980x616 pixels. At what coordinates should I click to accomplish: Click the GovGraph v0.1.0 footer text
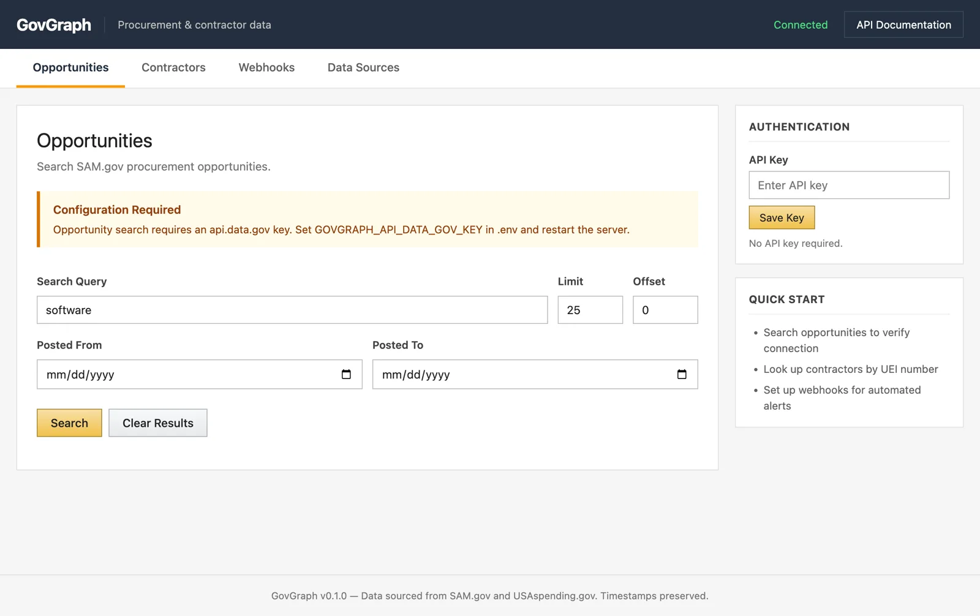point(490,596)
